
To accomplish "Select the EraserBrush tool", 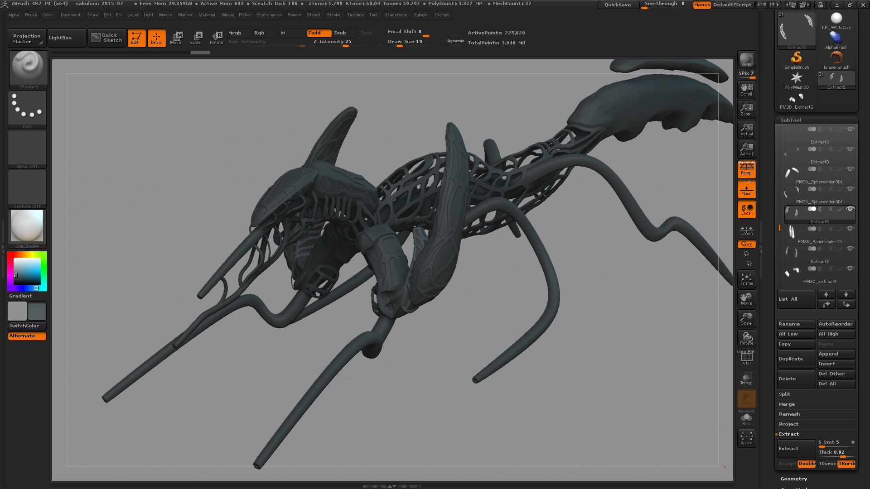I will click(836, 60).
